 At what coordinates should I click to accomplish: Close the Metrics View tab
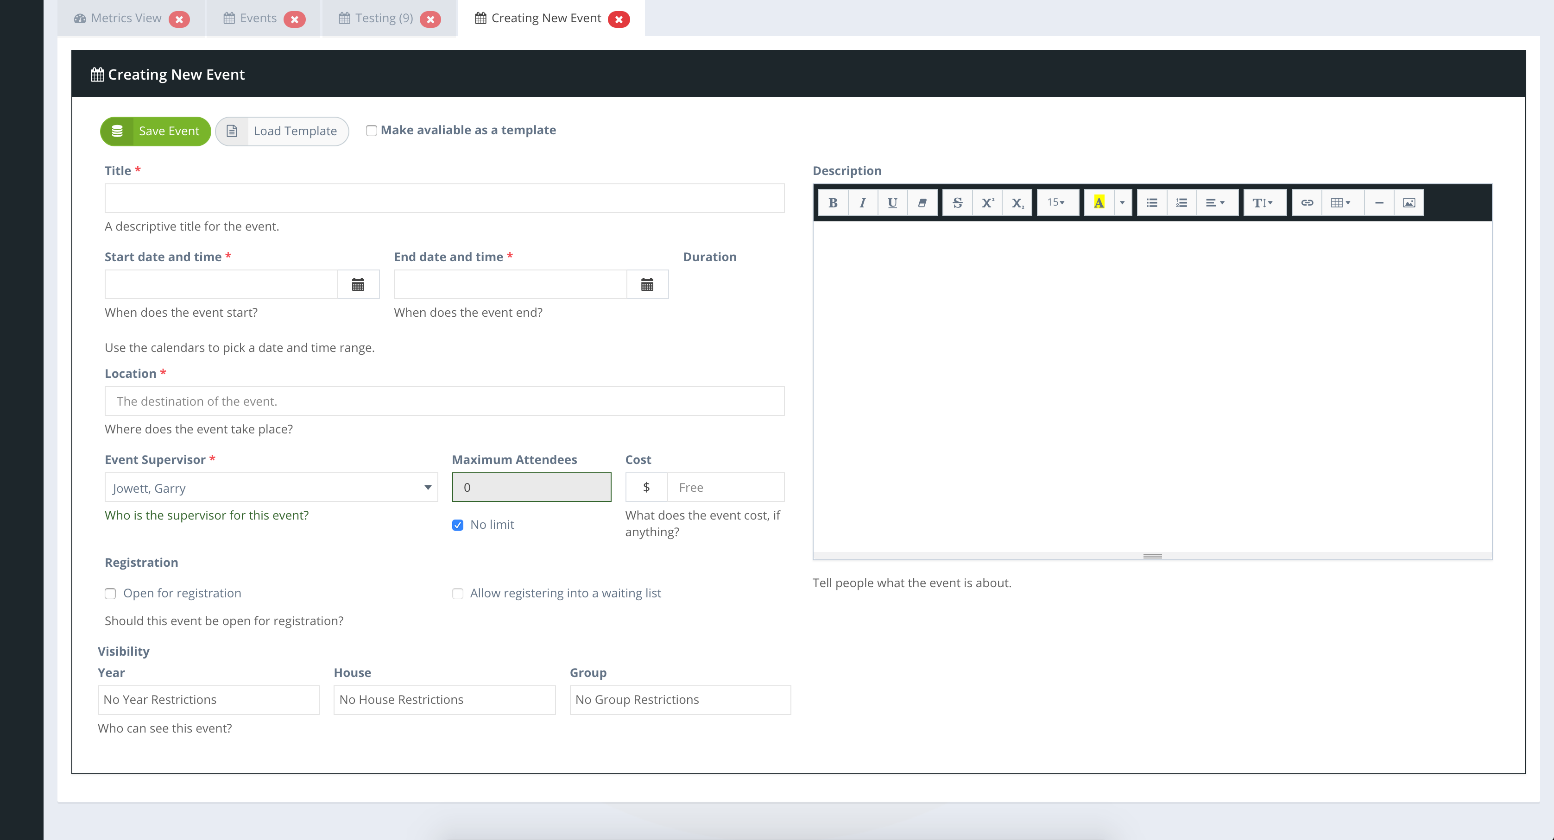pyautogui.click(x=179, y=19)
